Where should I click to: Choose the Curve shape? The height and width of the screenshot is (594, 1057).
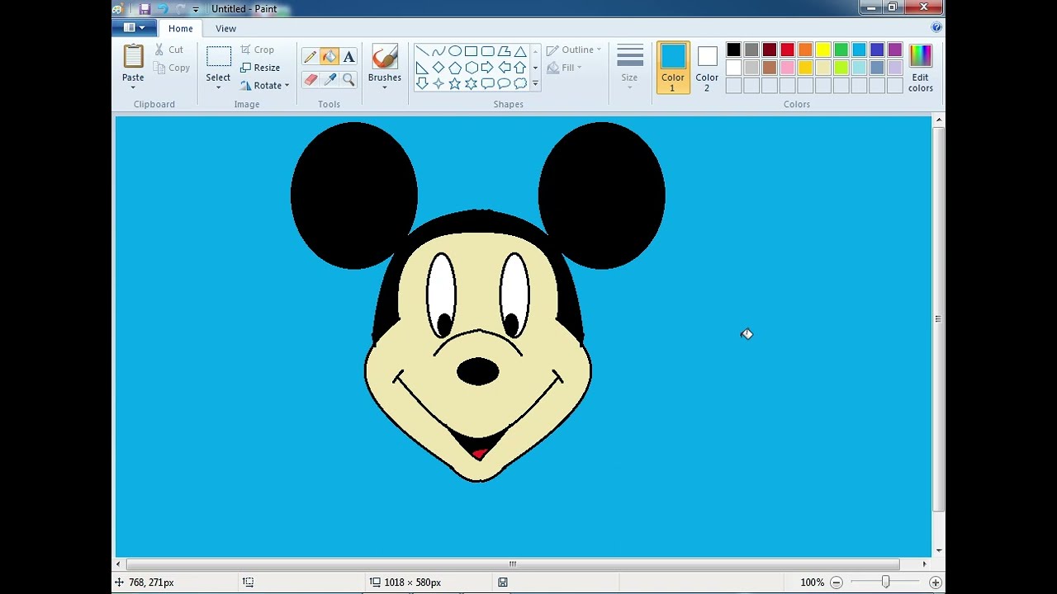[438, 51]
